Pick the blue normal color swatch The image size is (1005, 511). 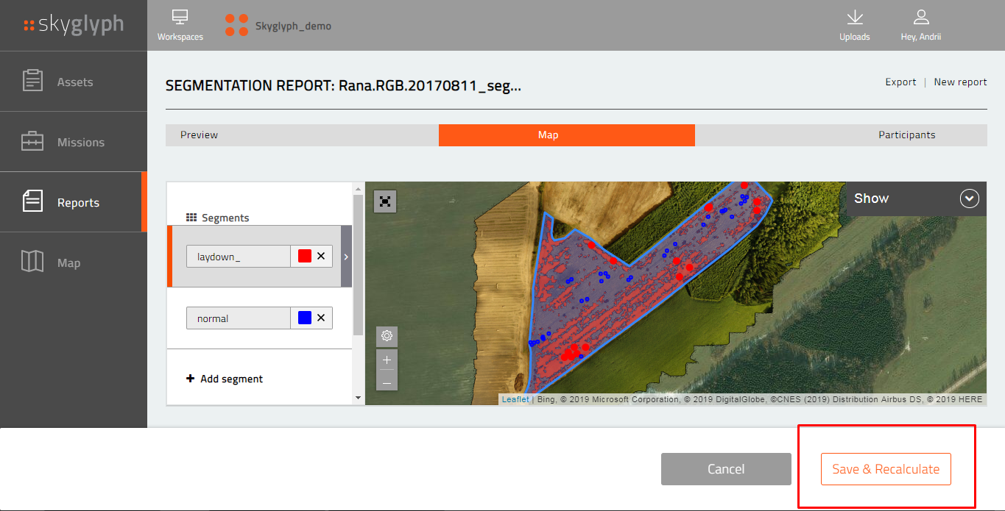[305, 318]
